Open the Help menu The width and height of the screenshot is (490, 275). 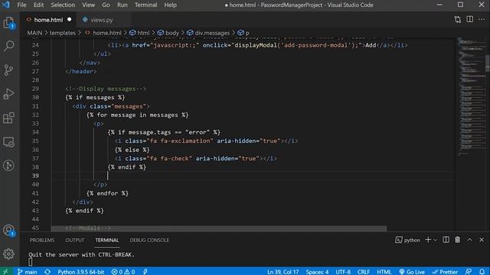coord(170,5)
